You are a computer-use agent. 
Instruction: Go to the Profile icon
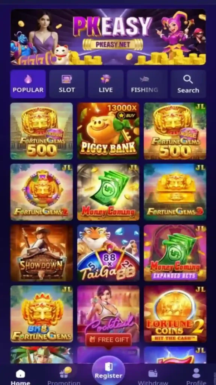pyautogui.click(x=196, y=376)
